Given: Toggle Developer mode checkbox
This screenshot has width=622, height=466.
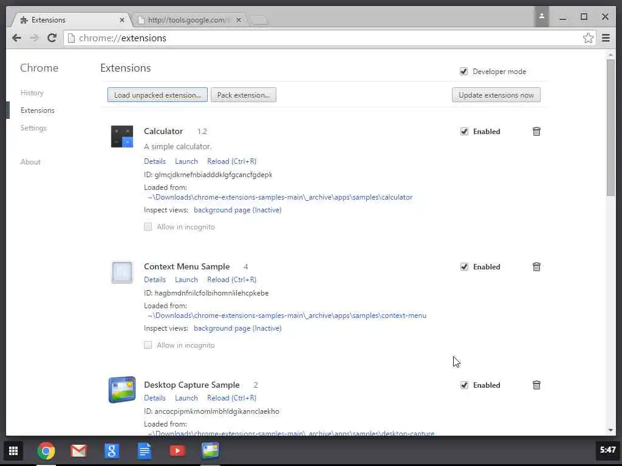Looking at the screenshot, I should [463, 72].
